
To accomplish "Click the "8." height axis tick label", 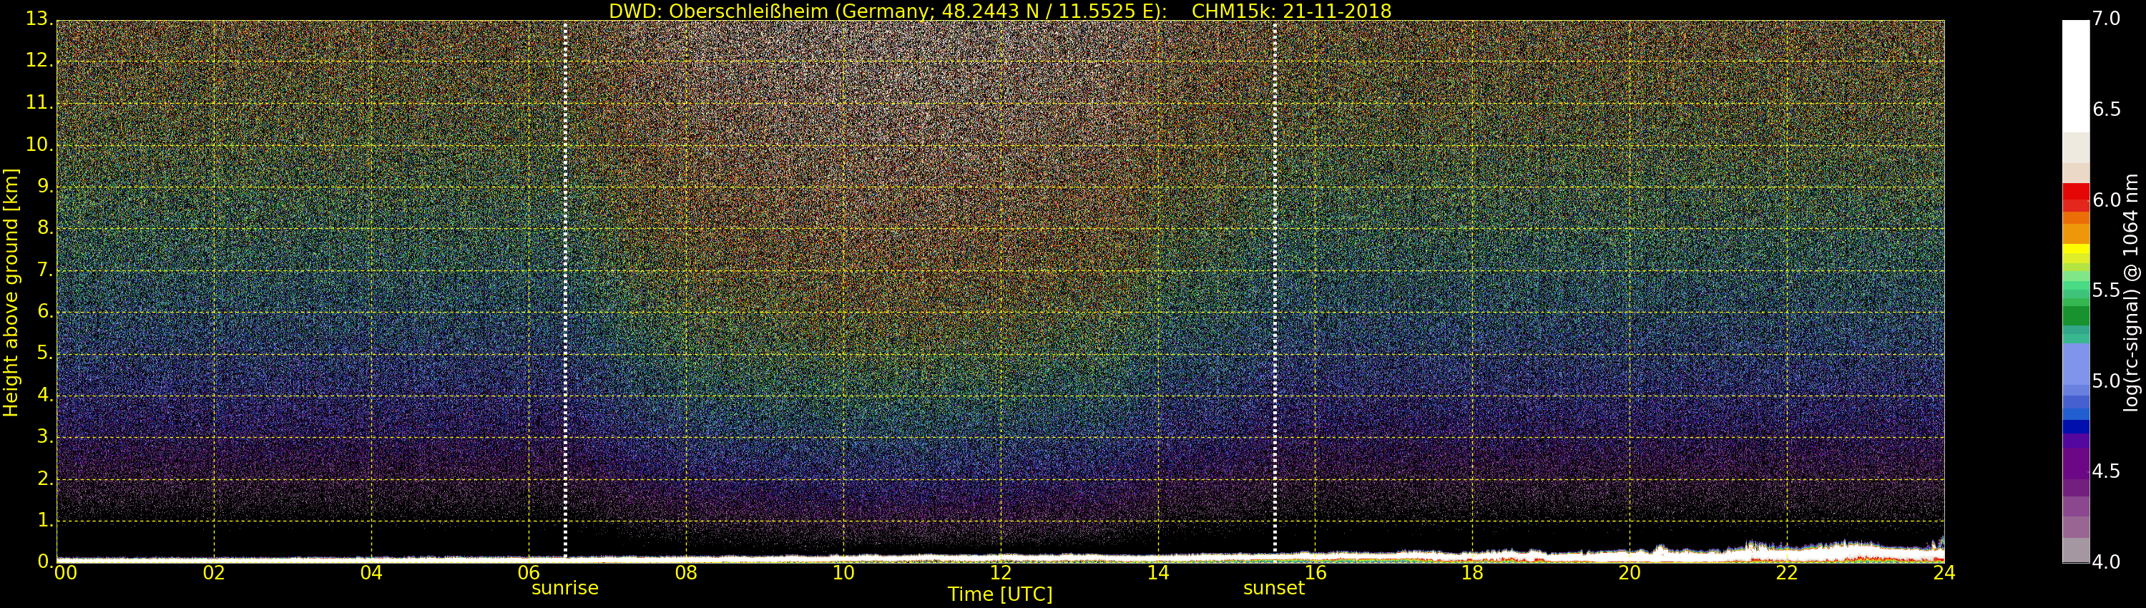I will tap(44, 227).
